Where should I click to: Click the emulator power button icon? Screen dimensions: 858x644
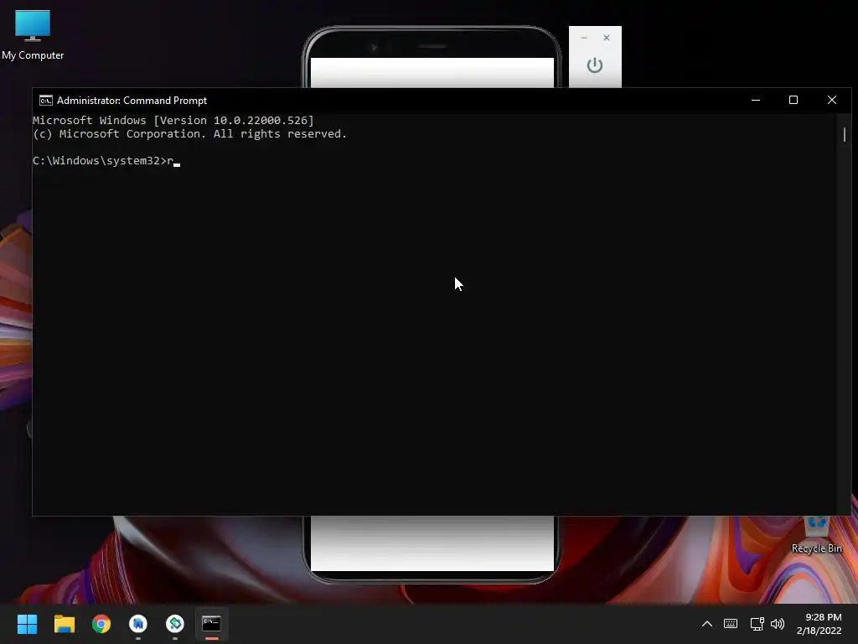pos(595,65)
